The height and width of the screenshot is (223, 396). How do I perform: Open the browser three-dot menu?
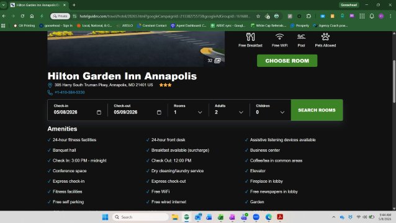tap(390, 16)
